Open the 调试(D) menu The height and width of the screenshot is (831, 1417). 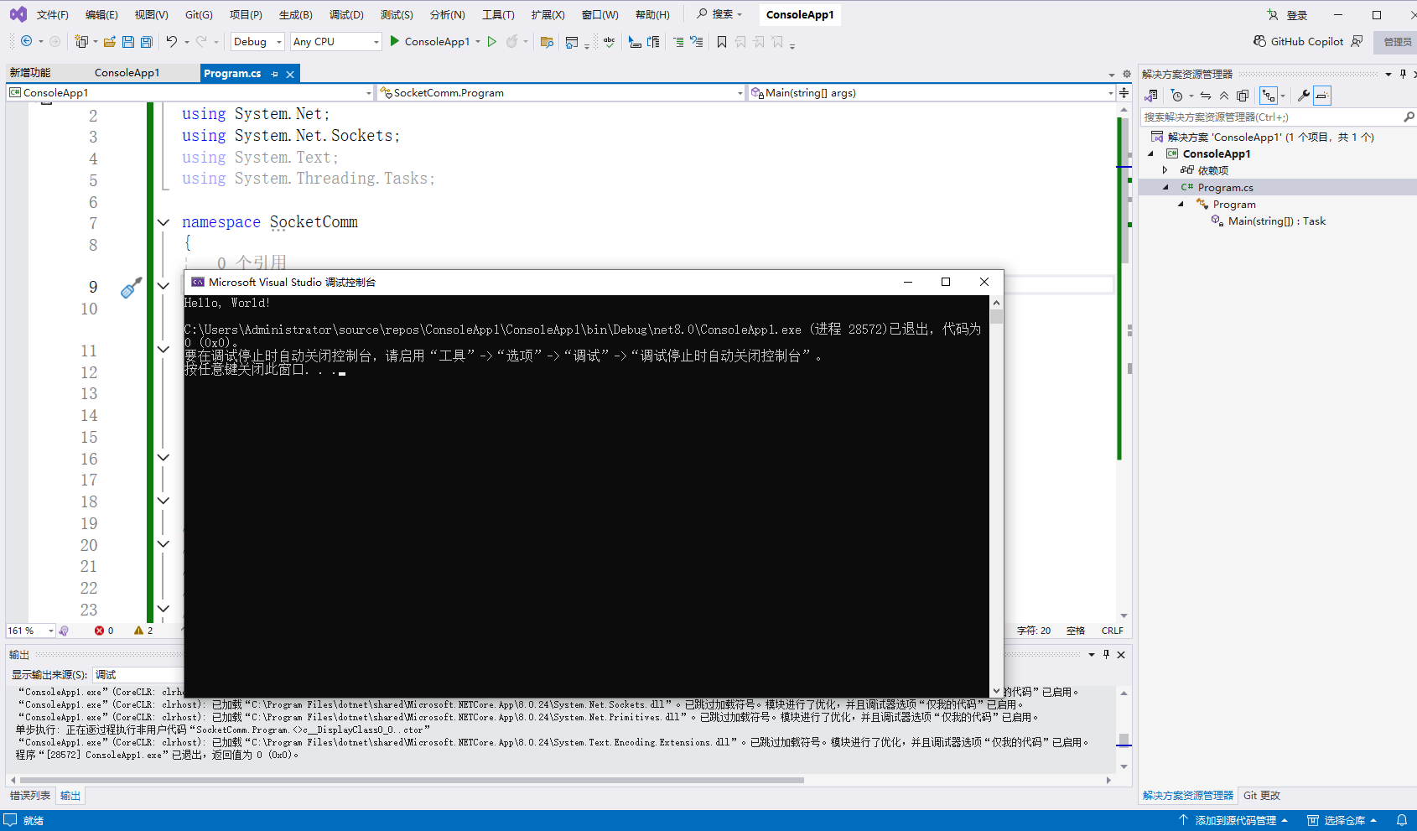tap(346, 15)
